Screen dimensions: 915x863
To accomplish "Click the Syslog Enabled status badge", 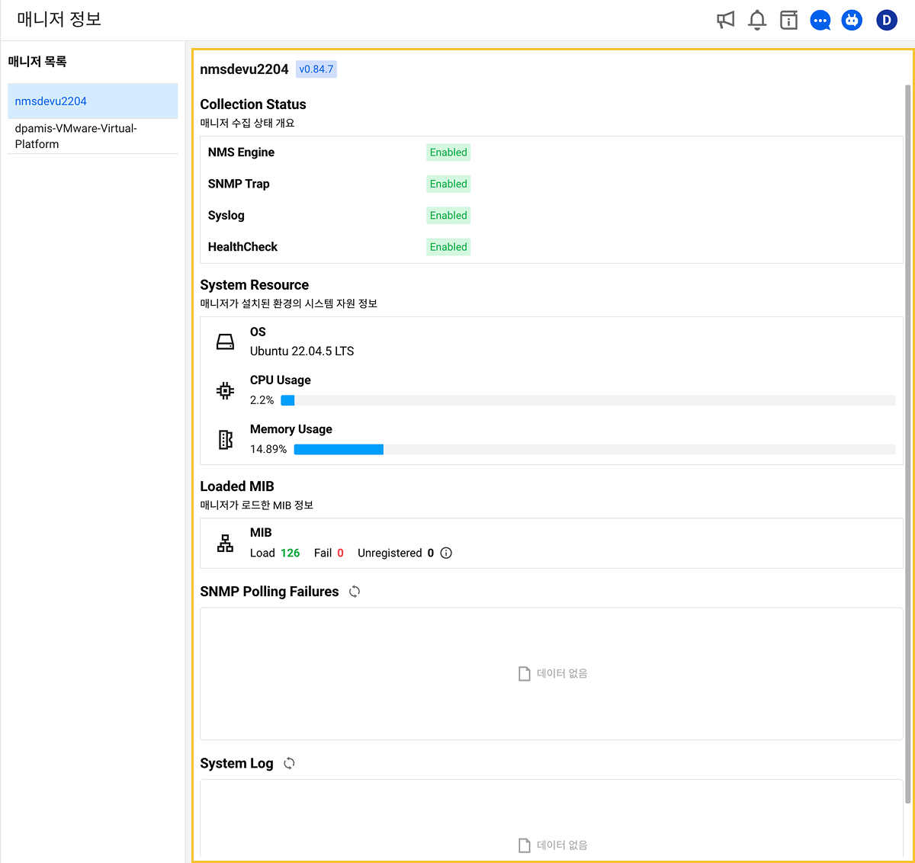I will [448, 216].
